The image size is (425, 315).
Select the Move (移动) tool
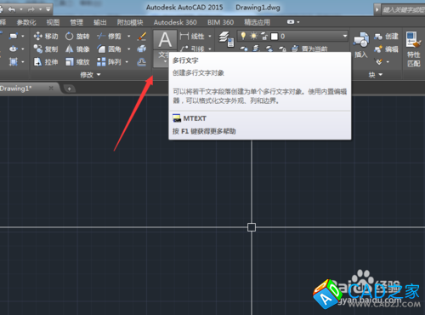pyautogui.click(x=46, y=37)
